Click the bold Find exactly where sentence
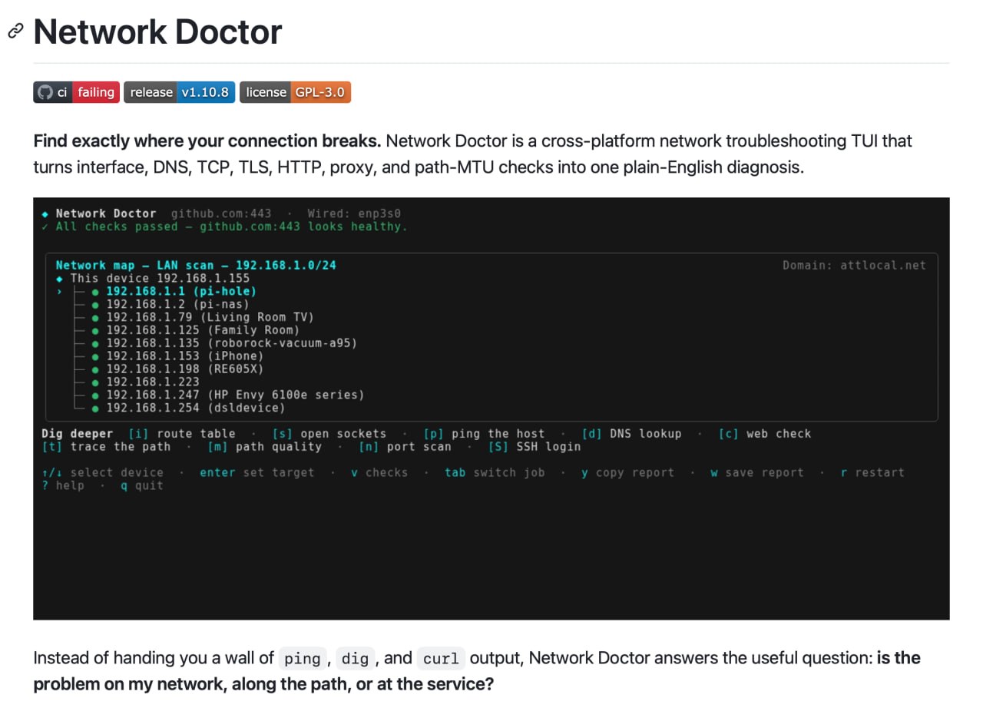Screen dimensions: 983x721 [x=207, y=141]
